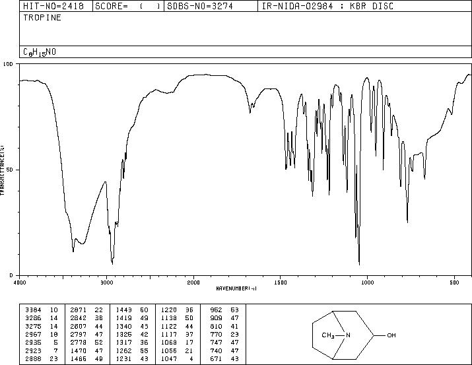Highlight the 1122 table entry

click(177, 326)
